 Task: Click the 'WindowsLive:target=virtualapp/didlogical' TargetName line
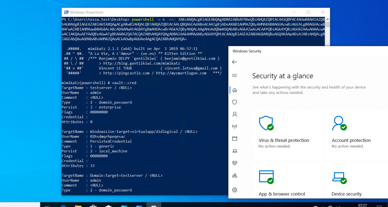[x=130, y=132]
